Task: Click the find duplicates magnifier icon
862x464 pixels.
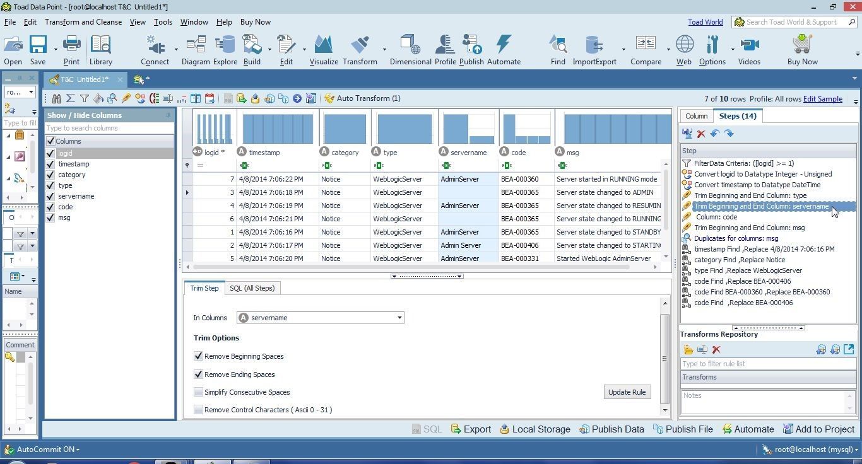Action: (x=112, y=98)
